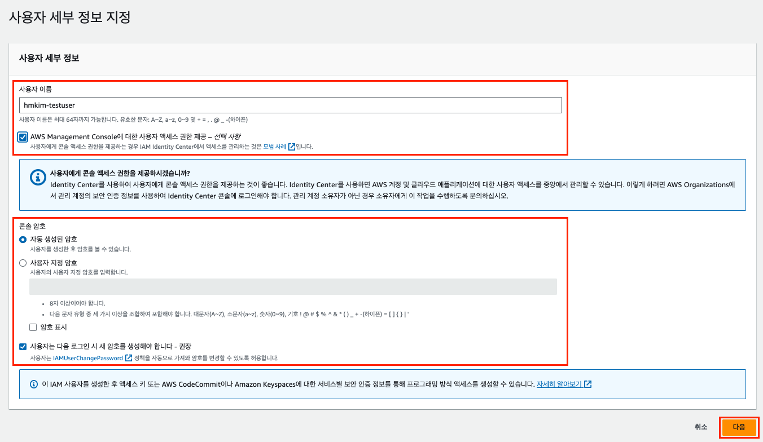Click info icon in Identity Center notice

[x=38, y=177]
